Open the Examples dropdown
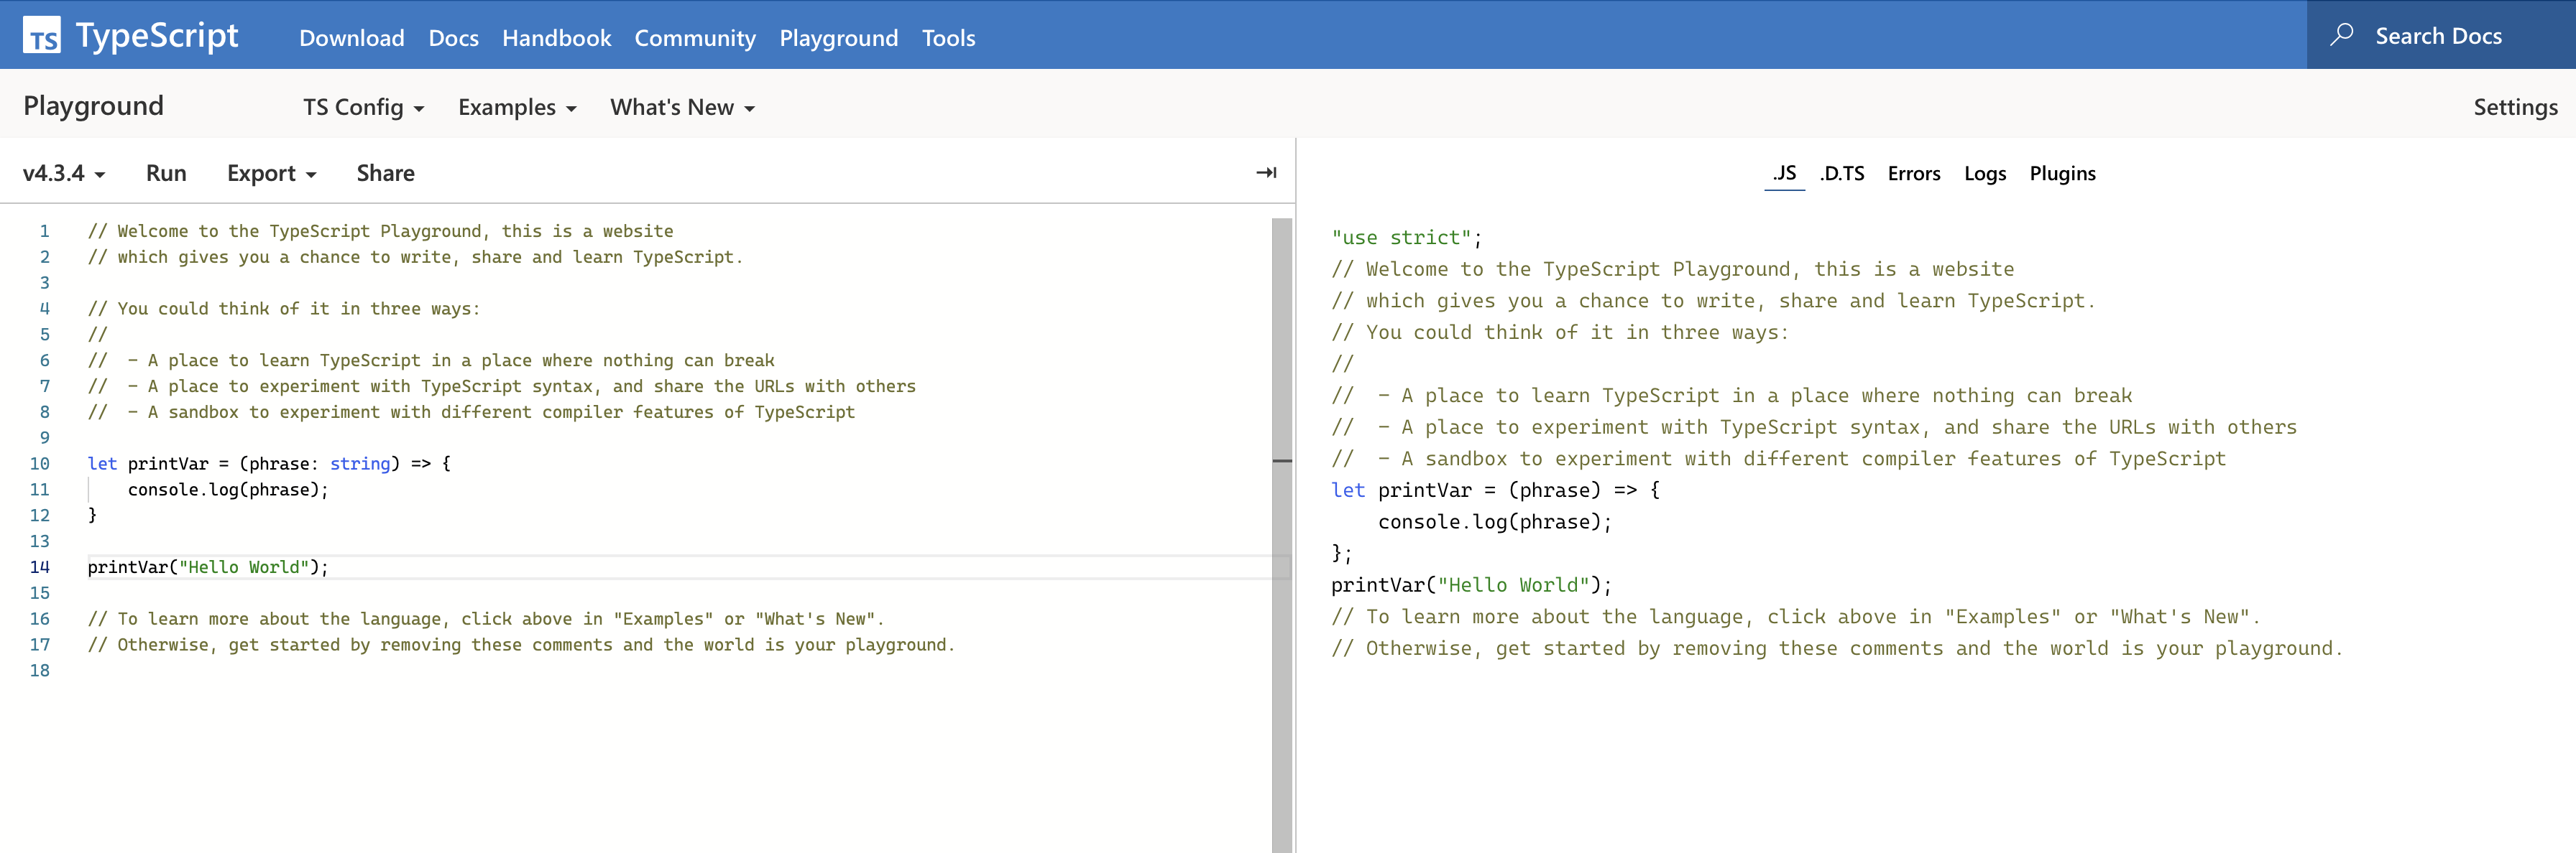The image size is (2576, 853). tap(516, 107)
